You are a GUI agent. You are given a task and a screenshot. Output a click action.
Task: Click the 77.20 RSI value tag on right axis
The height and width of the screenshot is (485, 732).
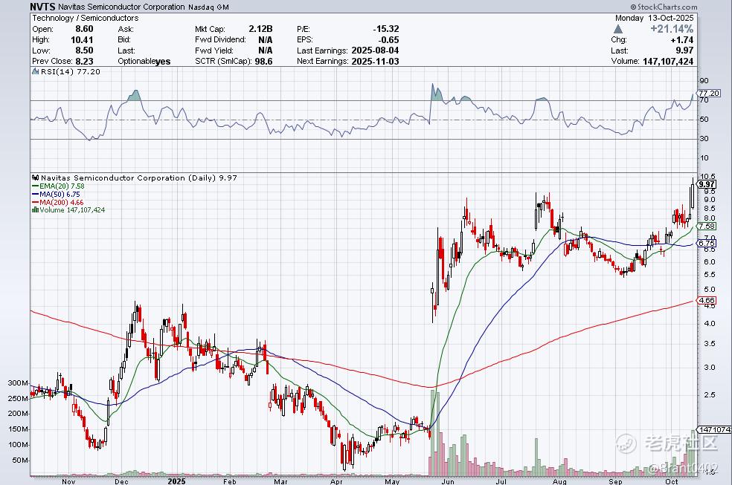pyautogui.click(x=710, y=93)
